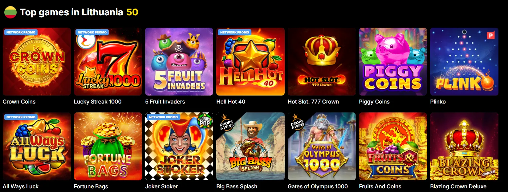
Task: Launch the Lucky Streak 1000 game tile
Action: pos(108,61)
